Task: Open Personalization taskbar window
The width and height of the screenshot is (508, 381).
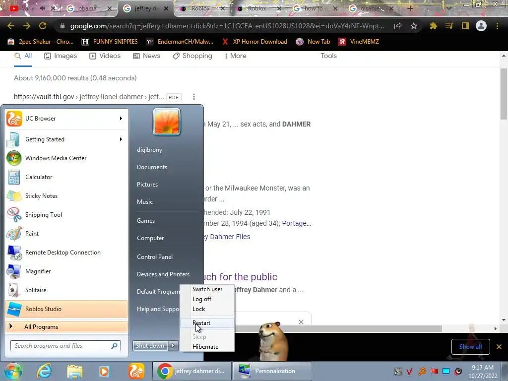Action: click(272, 371)
